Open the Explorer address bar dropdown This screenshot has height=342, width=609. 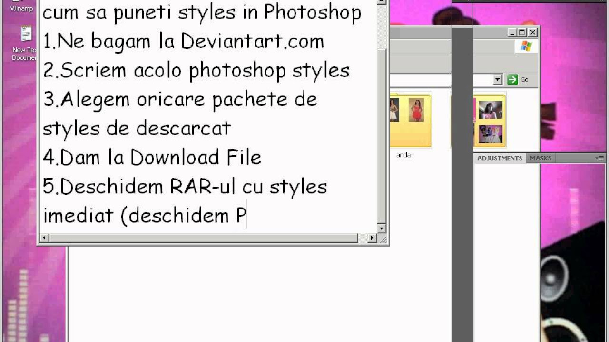tap(498, 80)
